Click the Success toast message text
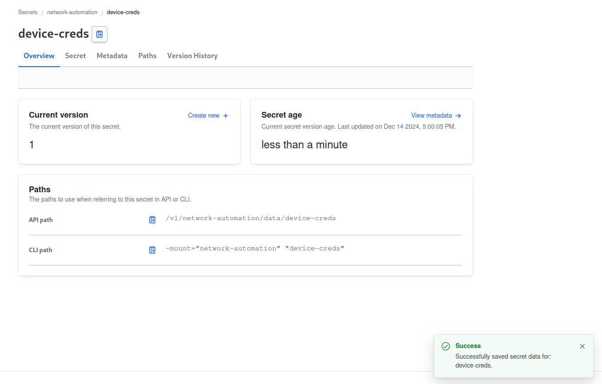This screenshot has height=384, width=602. (503, 361)
